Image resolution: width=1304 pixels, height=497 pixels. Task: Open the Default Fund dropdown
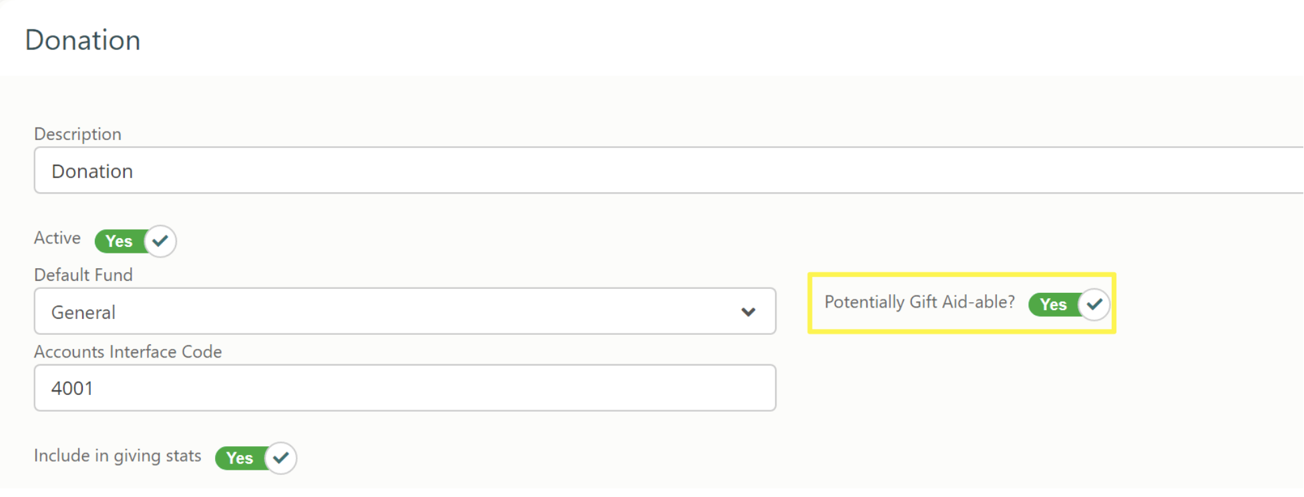click(405, 312)
